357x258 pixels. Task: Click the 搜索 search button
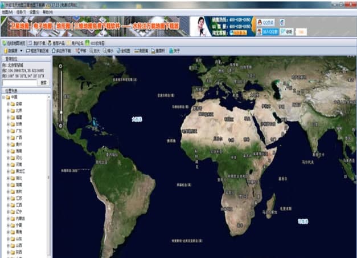tap(43, 83)
